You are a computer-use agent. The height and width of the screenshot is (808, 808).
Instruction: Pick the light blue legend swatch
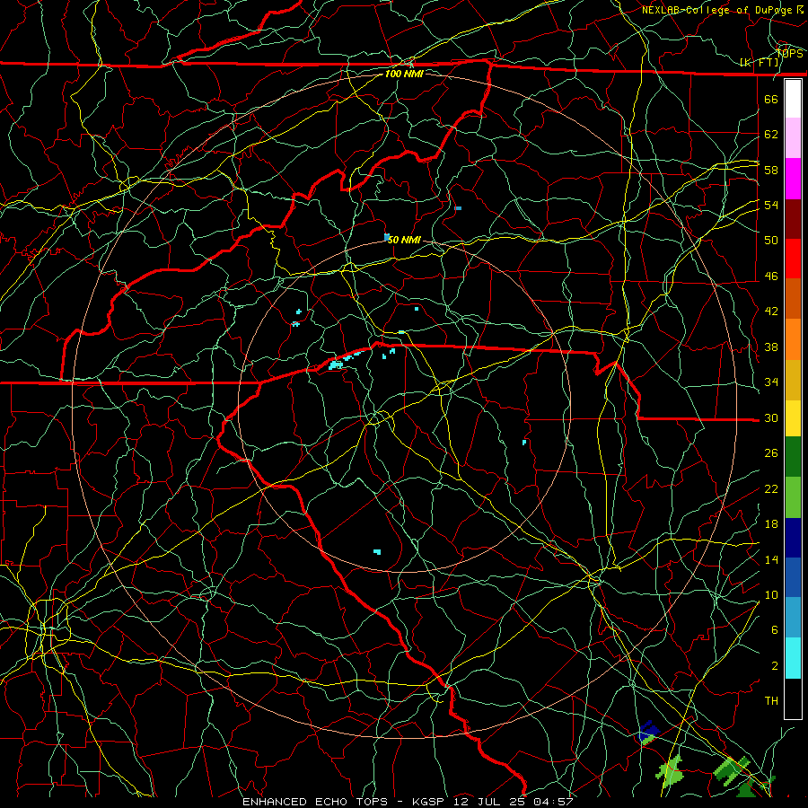[793, 618]
